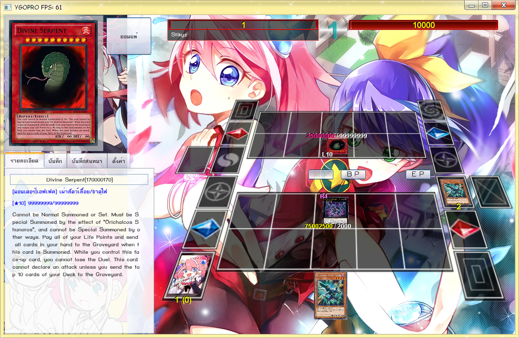Click opponent's deck zone at top left
This screenshot has height=338, width=519.
245,110
